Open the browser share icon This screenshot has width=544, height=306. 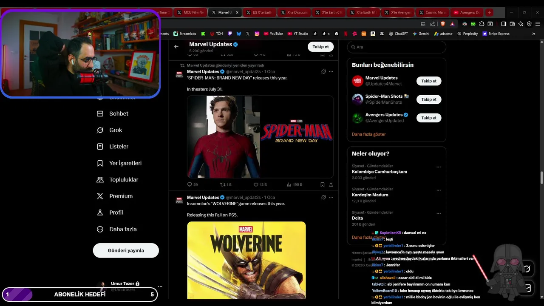pyautogui.click(x=433, y=24)
